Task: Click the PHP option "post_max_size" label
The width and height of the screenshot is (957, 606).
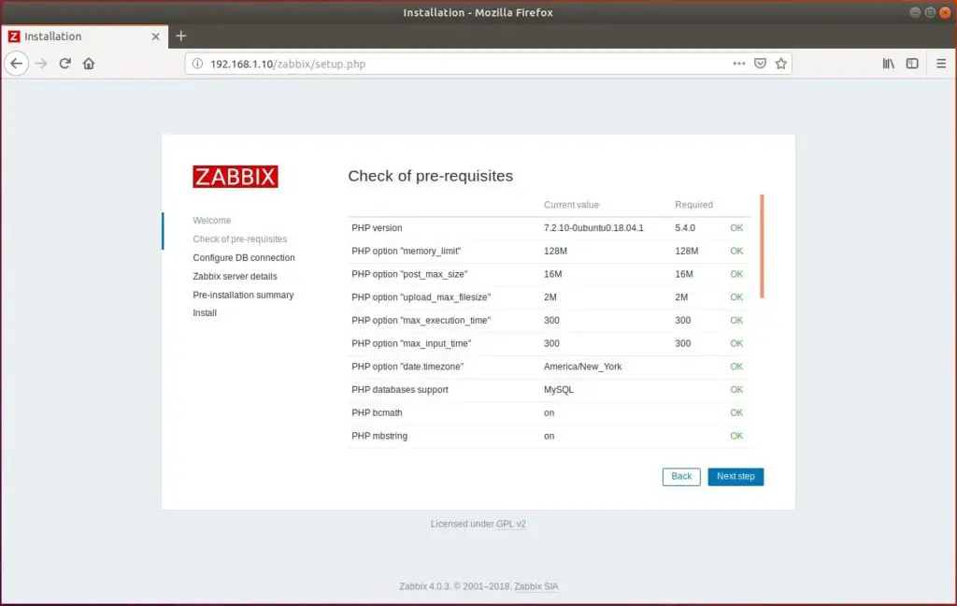Action: coord(409,274)
